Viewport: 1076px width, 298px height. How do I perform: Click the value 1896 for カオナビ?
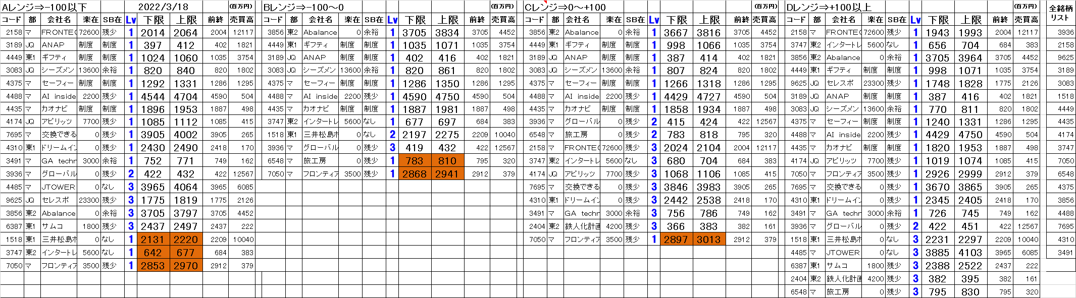tap(152, 109)
